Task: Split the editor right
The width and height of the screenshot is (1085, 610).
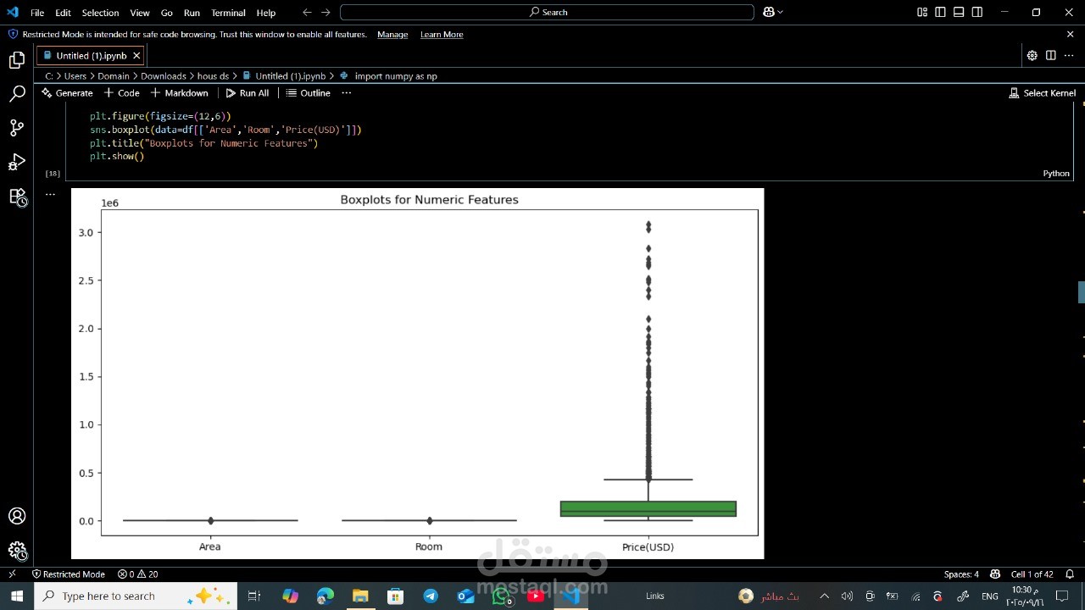Action: point(1050,56)
